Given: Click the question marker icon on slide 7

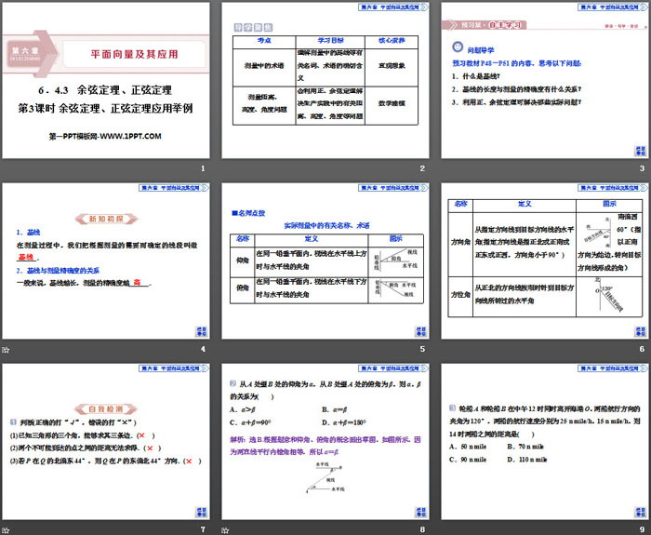Looking at the screenshot, I should coord(13,422).
